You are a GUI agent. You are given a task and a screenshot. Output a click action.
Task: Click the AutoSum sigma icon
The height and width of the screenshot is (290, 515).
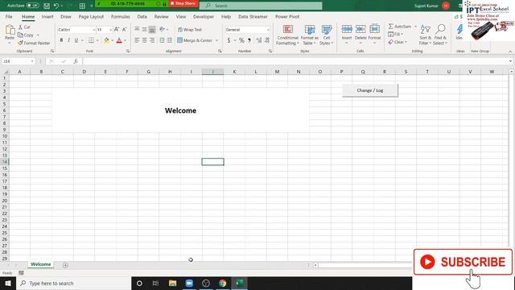click(390, 27)
